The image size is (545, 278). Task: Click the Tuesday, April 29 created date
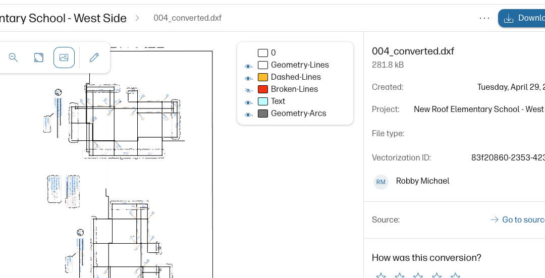pyautogui.click(x=511, y=87)
